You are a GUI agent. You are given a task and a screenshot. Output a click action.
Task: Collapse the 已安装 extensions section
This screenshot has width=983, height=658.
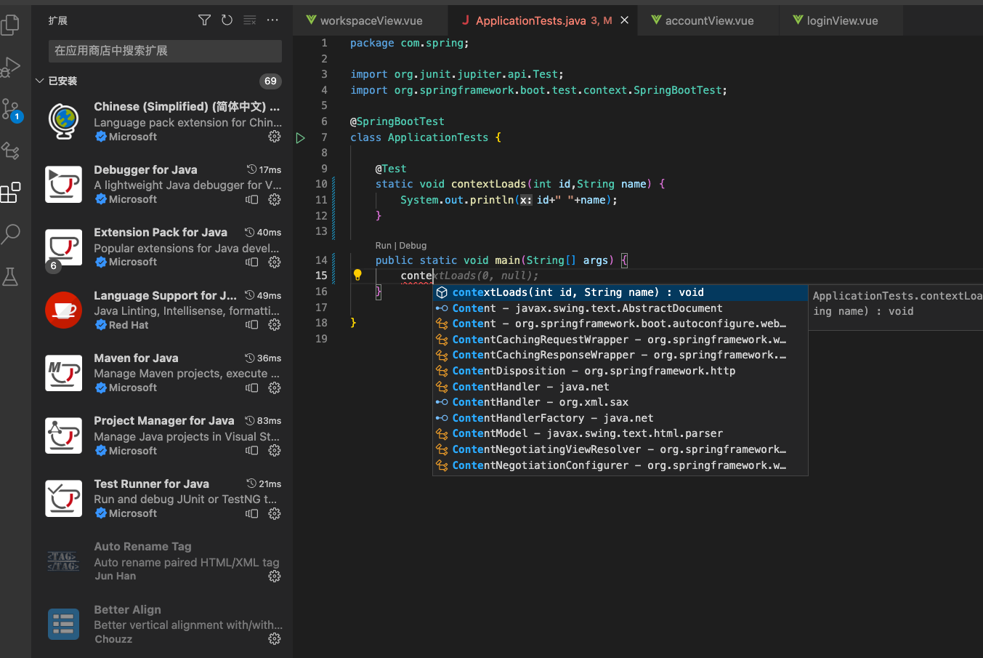point(40,81)
